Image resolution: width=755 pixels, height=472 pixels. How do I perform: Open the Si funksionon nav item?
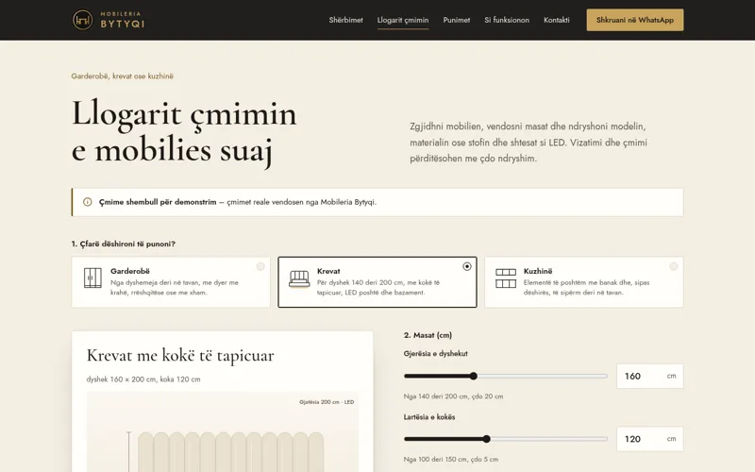click(507, 20)
